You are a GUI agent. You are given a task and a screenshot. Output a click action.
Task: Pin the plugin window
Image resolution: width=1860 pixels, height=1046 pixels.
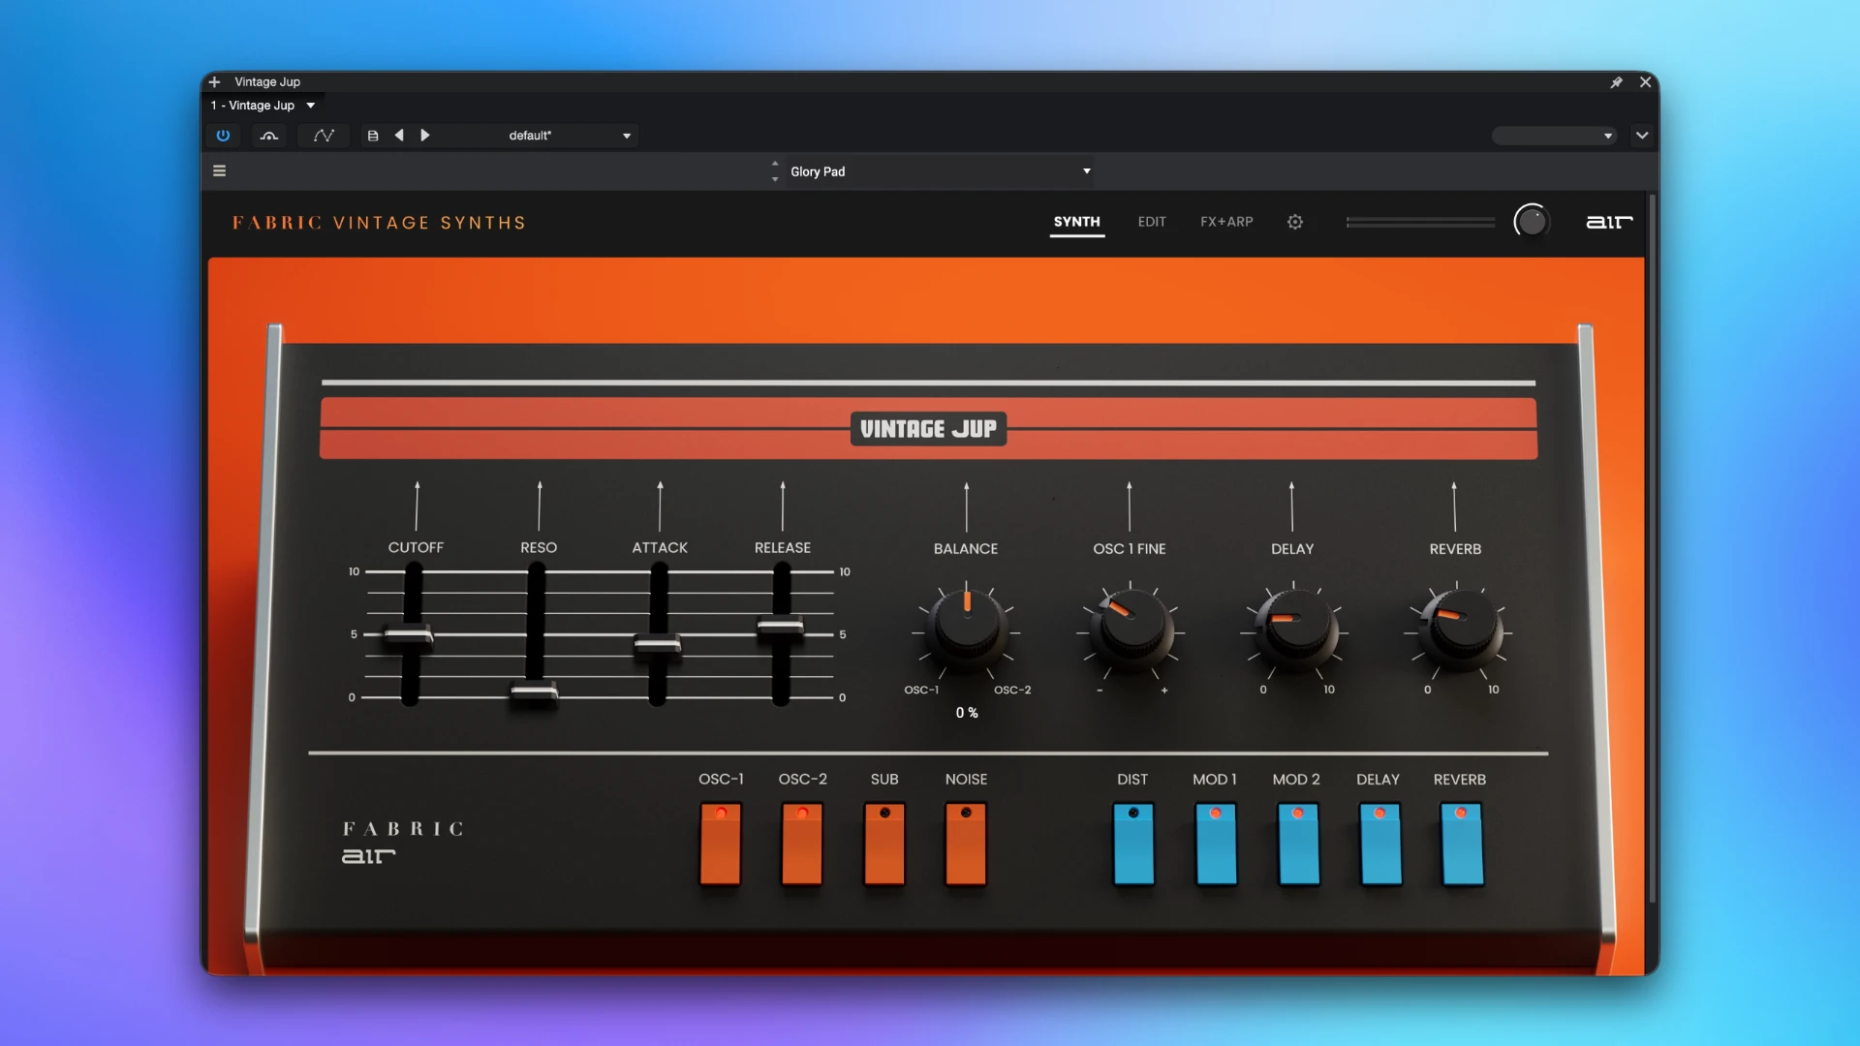point(1616,82)
